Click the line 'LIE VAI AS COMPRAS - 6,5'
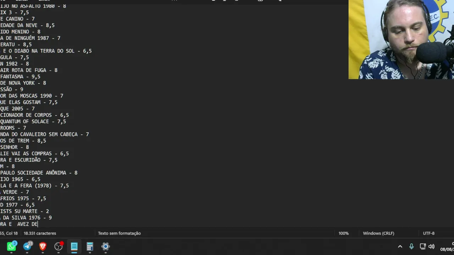Screen dimensions: 454x255 34,154
